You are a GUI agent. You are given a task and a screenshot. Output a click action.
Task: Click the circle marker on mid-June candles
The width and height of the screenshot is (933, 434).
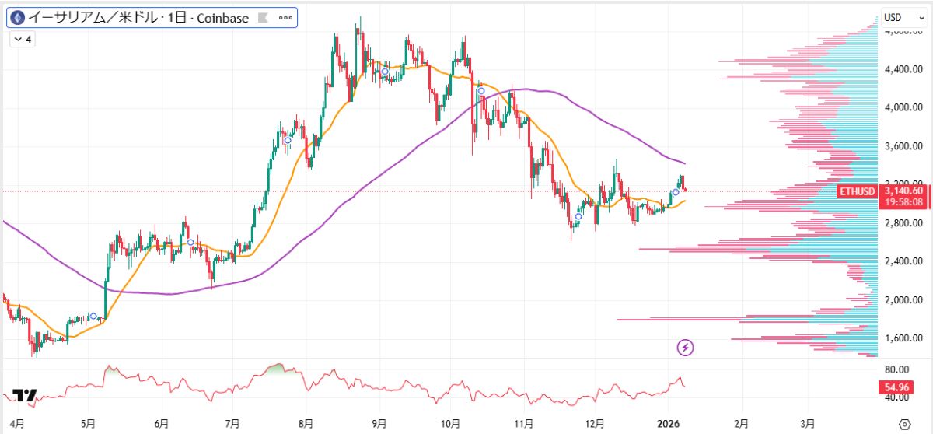(190, 243)
